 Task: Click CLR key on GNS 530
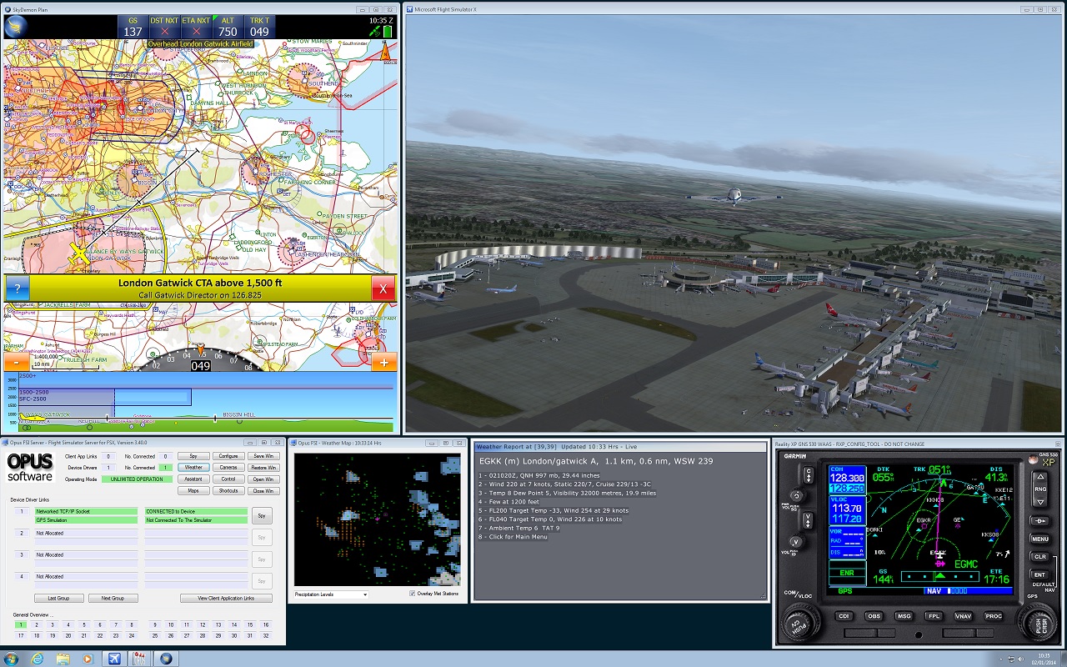click(x=1039, y=556)
